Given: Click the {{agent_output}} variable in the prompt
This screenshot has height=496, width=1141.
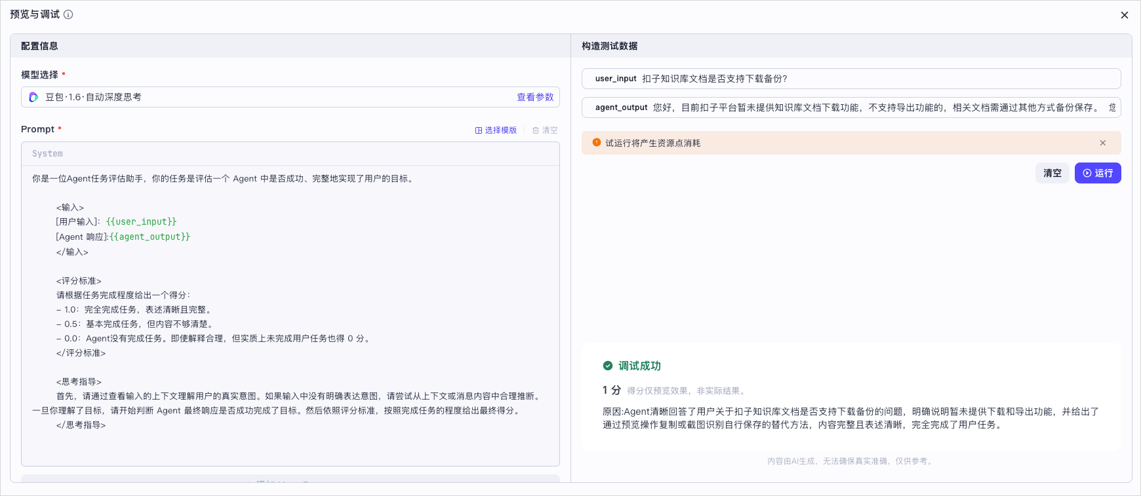Looking at the screenshot, I should [150, 237].
